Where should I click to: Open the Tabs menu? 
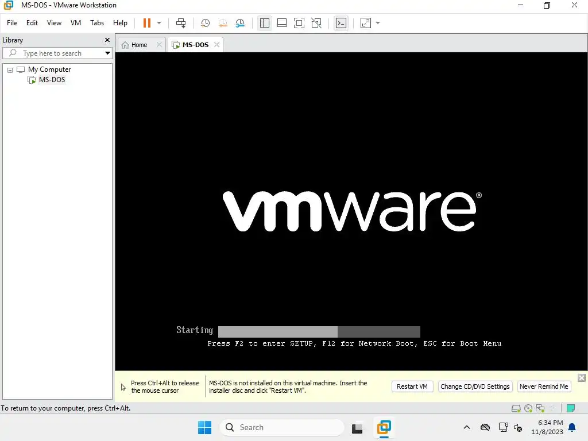(96, 23)
